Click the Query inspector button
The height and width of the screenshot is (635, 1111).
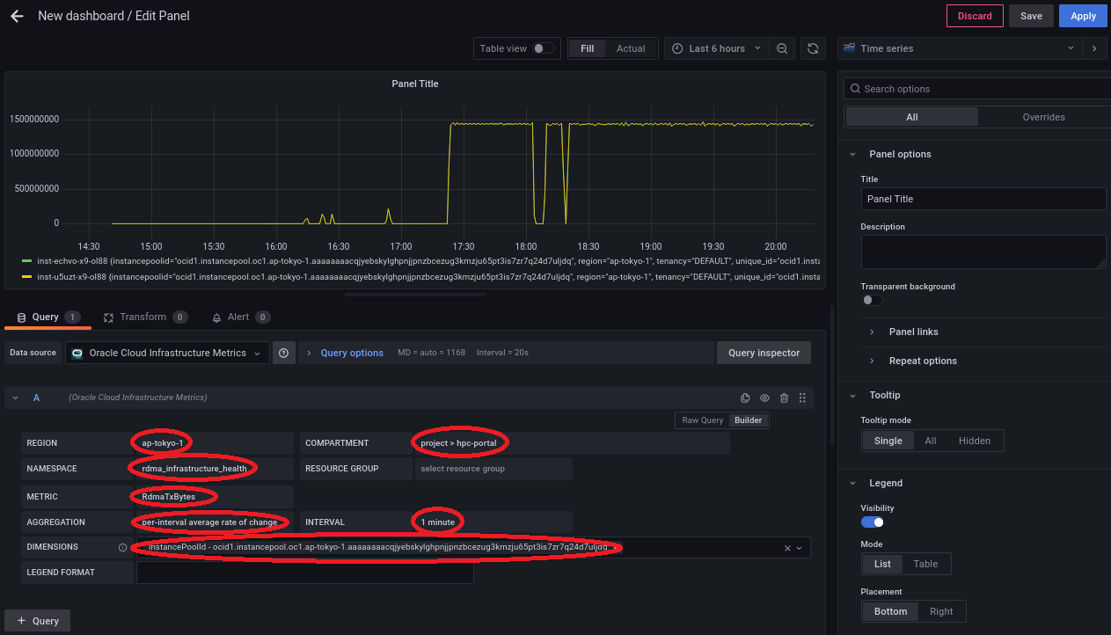764,353
